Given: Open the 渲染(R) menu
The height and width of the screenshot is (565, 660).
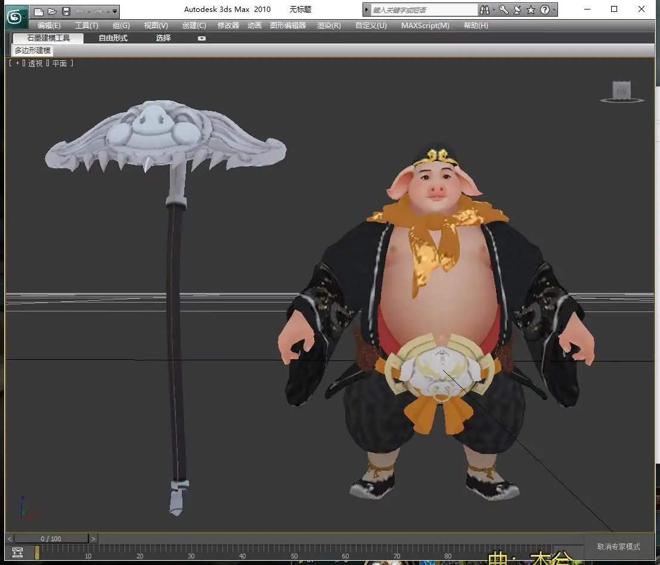Looking at the screenshot, I should point(329,26).
